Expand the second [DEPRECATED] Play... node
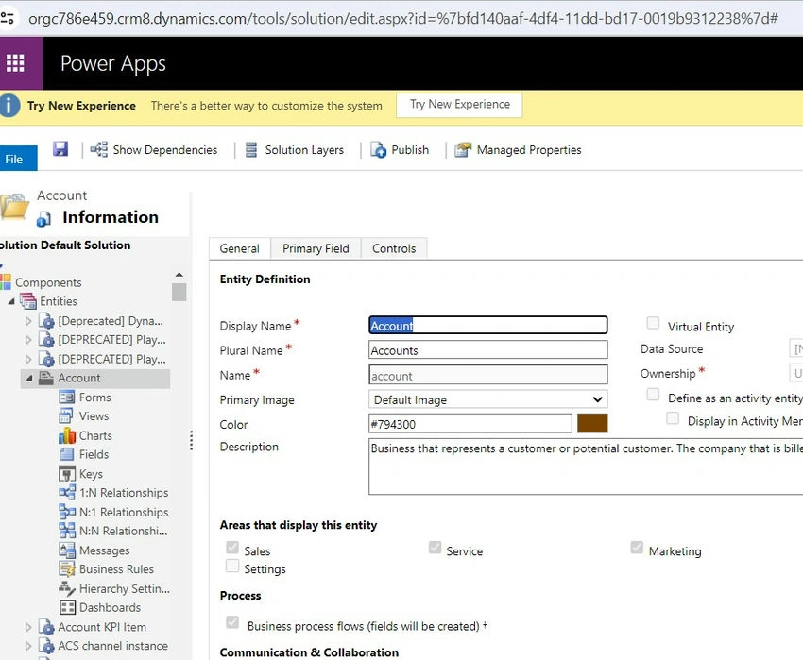 pos(28,360)
